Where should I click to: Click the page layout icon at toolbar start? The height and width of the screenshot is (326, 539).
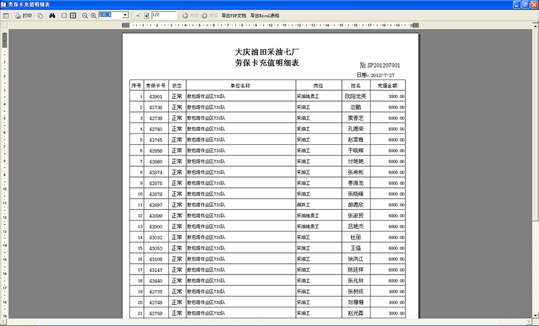[x=6, y=16]
